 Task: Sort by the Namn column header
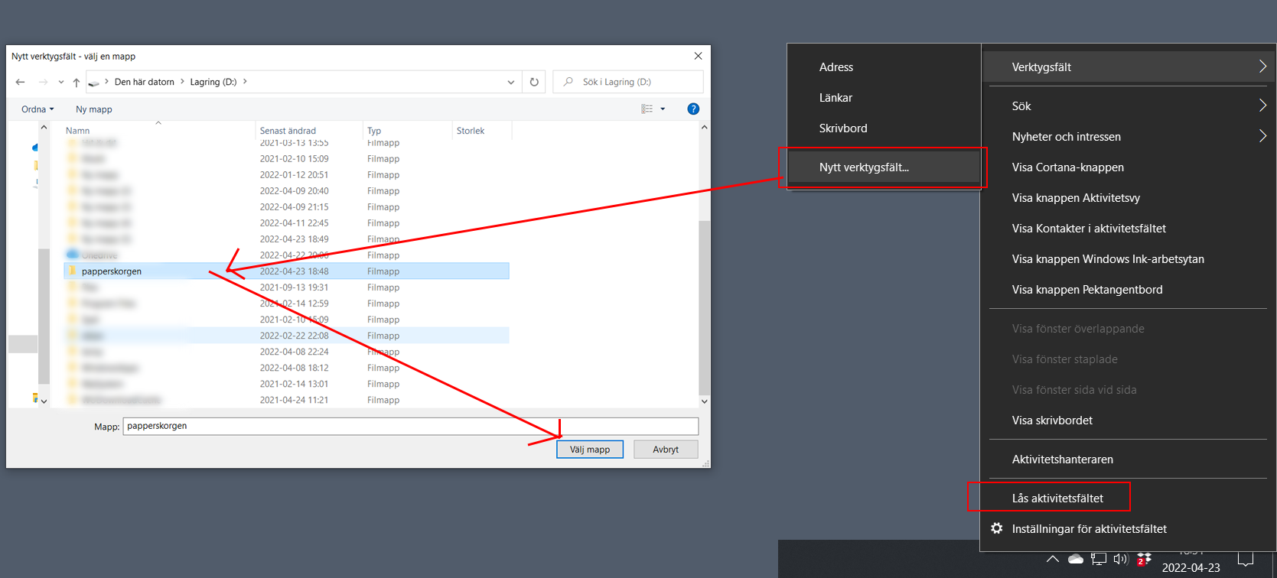click(158, 131)
